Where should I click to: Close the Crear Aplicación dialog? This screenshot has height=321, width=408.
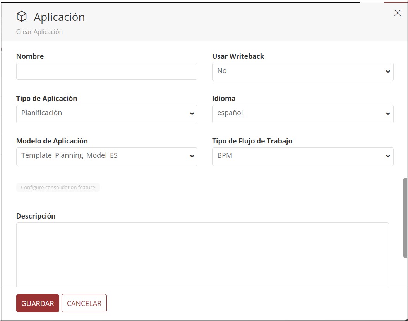397,13
